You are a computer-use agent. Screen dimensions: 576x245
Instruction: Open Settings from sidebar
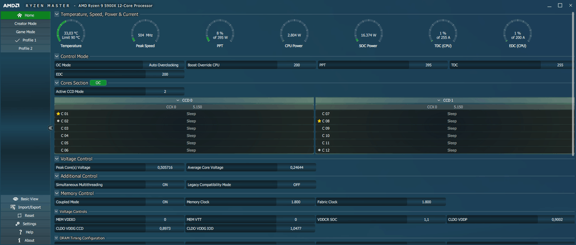[25, 224]
